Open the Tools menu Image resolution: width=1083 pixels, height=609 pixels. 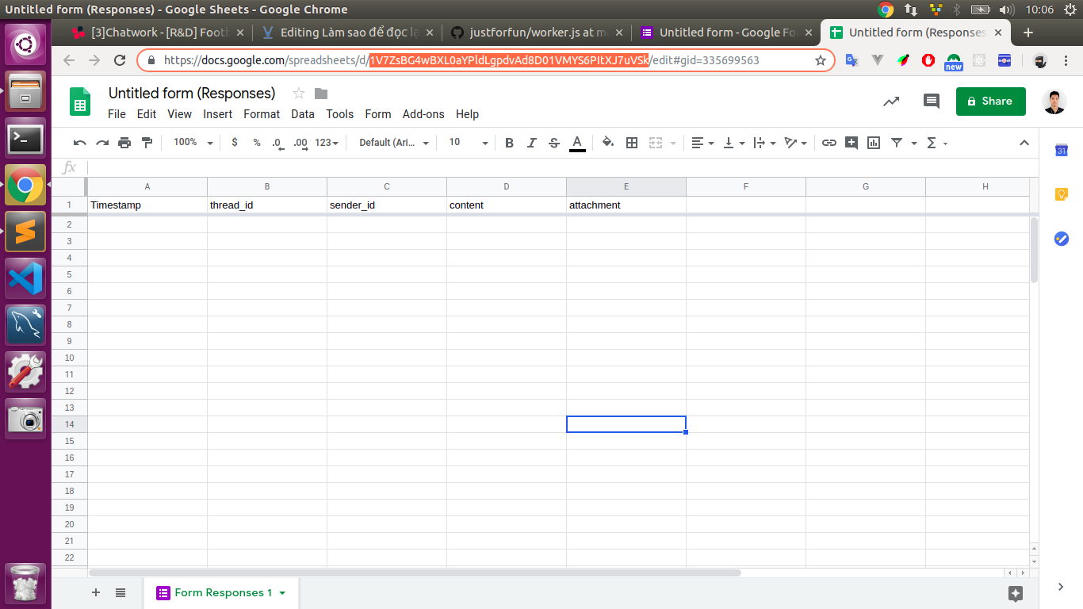(340, 114)
